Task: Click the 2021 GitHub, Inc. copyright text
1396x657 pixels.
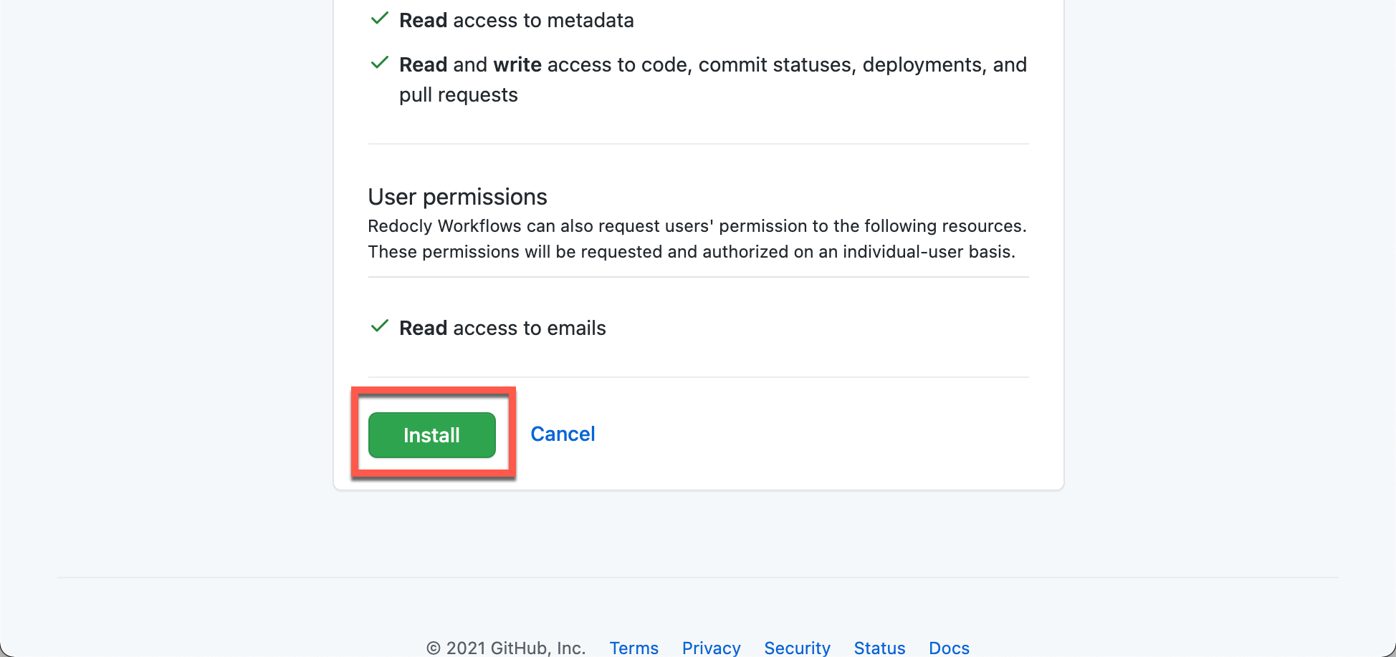Action: pos(506,648)
